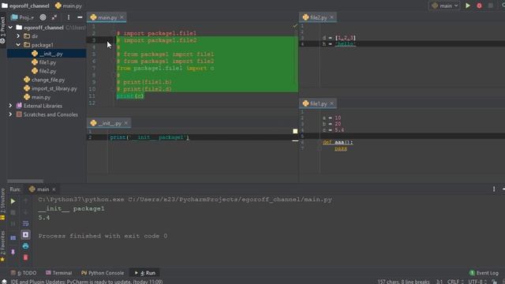Viewport: 505px width, 284px height.
Task: Click the locate-file target icon in Project panel
Action: pos(43,17)
